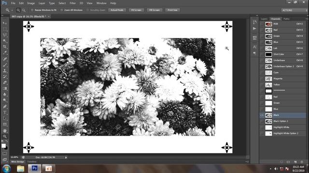Select the History Brush tool
309x173 pixels.
coord(5,76)
